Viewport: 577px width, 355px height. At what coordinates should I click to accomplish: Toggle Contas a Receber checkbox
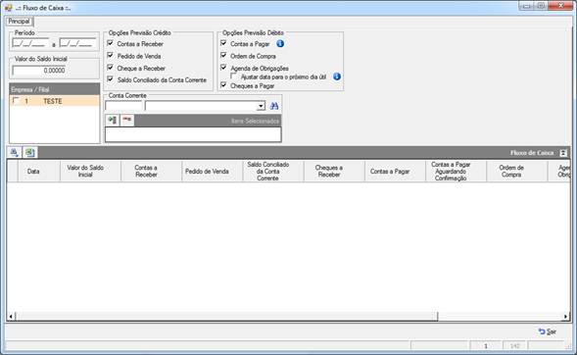pos(110,43)
